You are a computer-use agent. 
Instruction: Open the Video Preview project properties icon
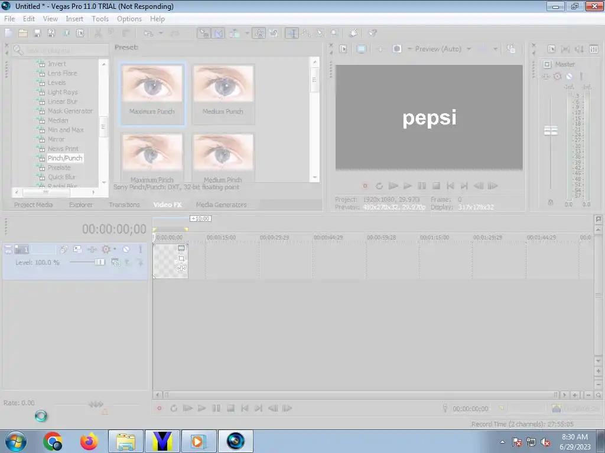[343, 49]
